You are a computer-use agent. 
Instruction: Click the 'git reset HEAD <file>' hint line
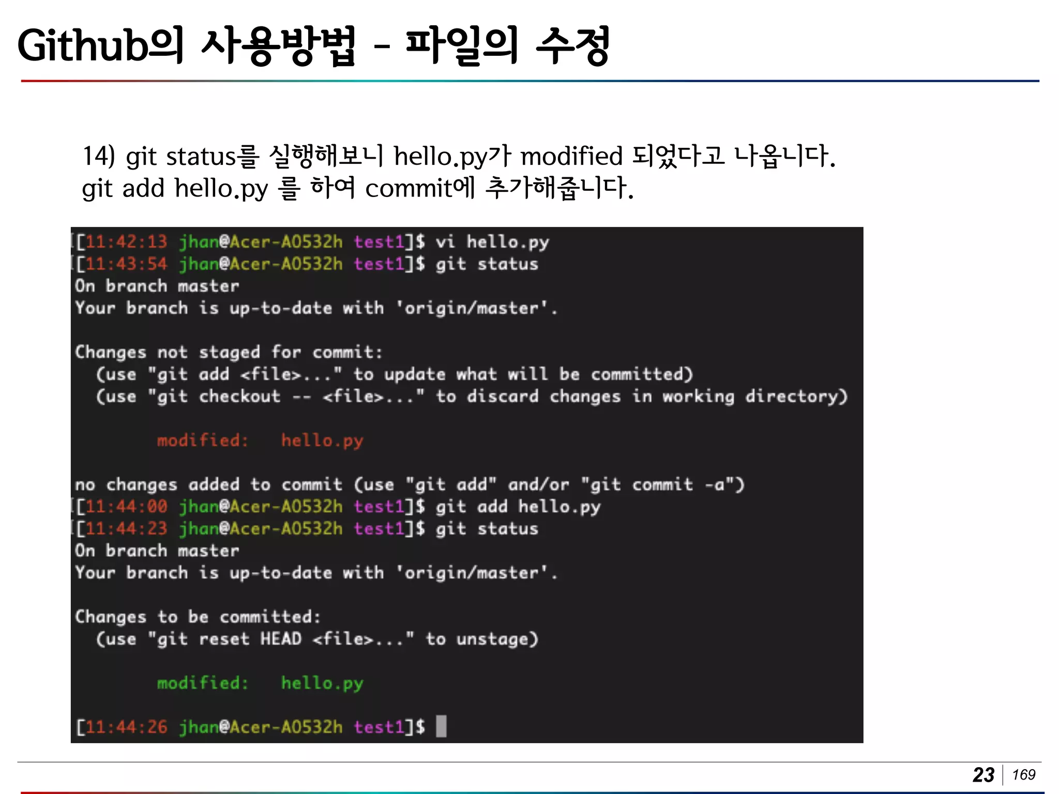316,639
